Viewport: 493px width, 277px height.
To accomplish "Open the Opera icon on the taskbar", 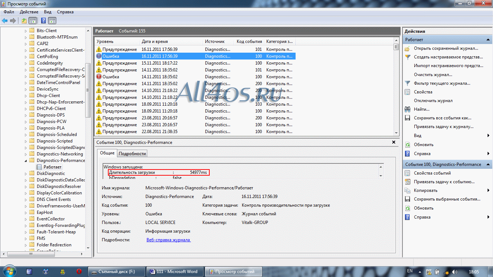I will [79, 272].
